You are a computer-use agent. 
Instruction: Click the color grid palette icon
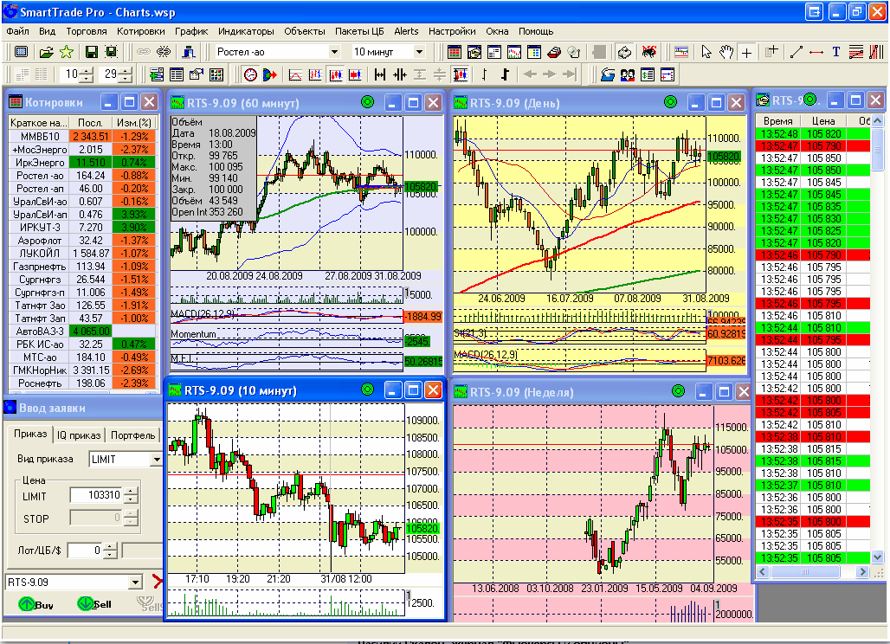pyautogui.click(x=216, y=74)
